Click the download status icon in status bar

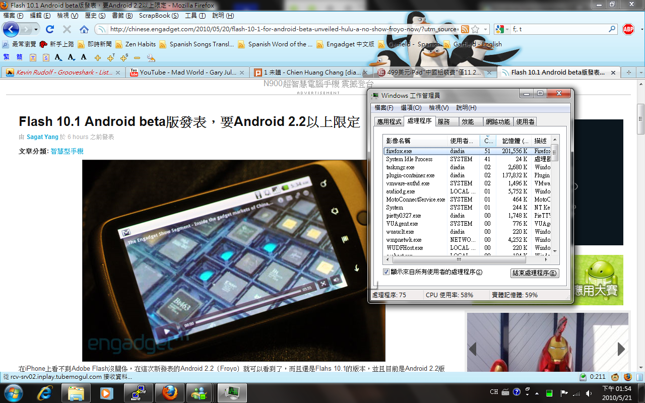pos(583,377)
